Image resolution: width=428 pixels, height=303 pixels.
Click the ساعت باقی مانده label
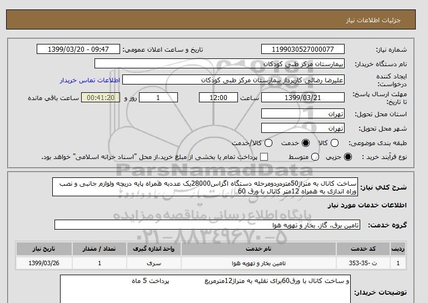pos(53,98)
